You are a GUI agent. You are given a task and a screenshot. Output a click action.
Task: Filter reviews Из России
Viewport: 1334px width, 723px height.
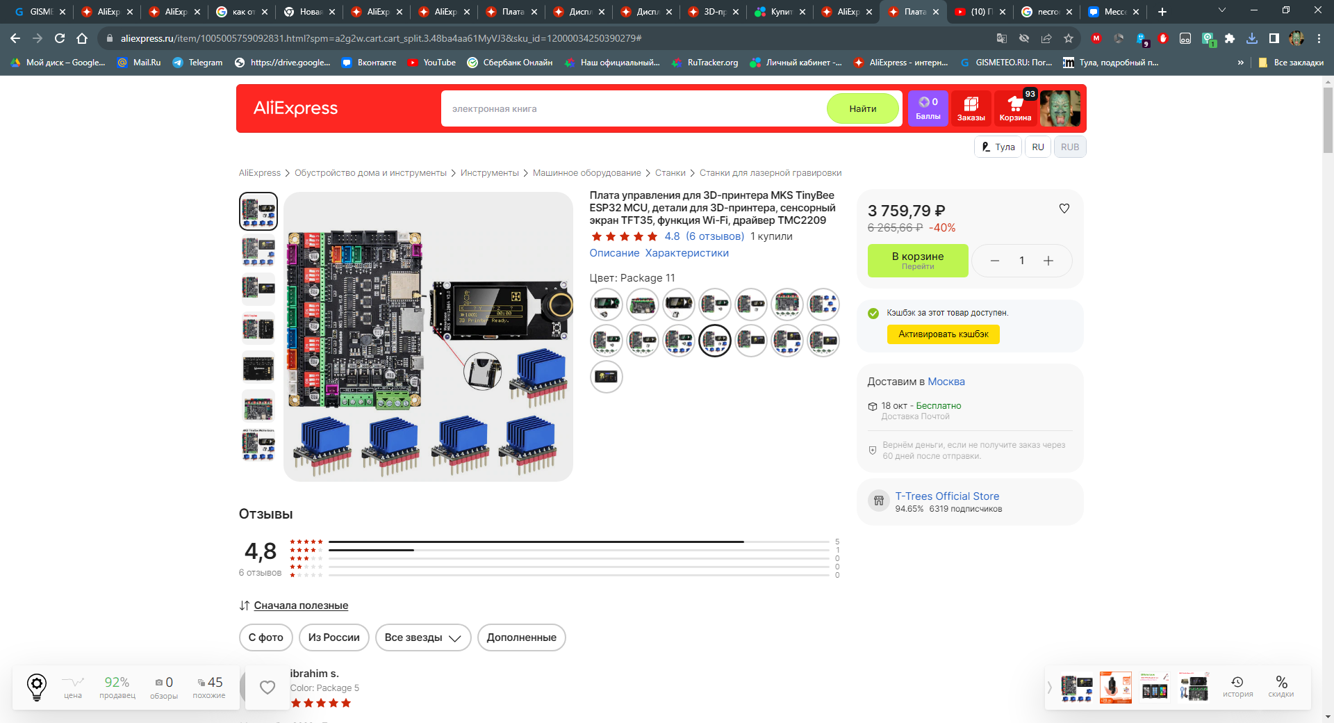click(334, 637)
